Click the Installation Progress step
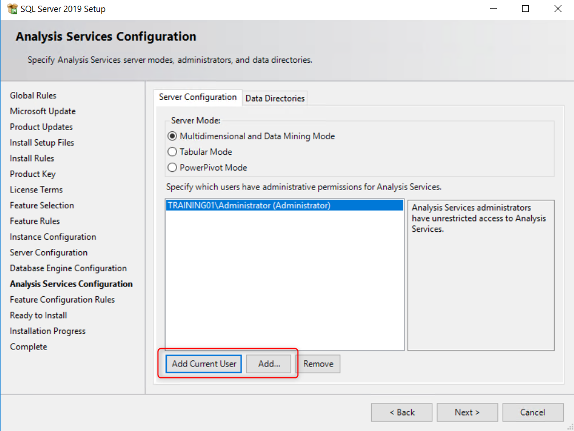Viewport: 574px width, 431px height. [x=47, y=331]
